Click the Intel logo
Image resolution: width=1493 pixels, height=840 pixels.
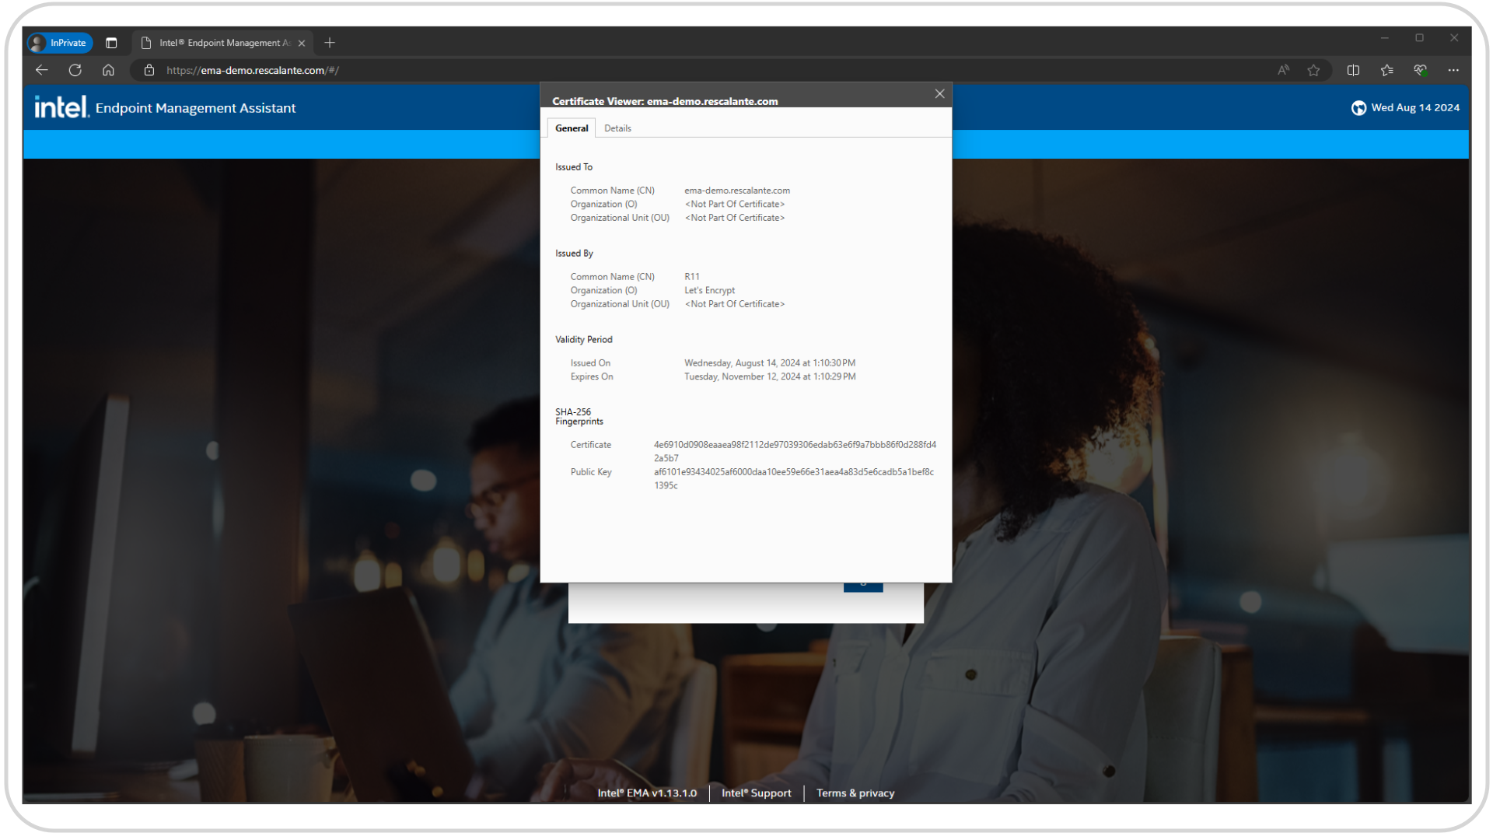[x=61, y=107]
